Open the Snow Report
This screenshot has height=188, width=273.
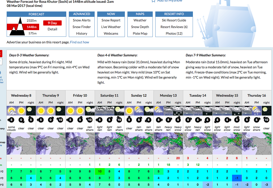111,20
